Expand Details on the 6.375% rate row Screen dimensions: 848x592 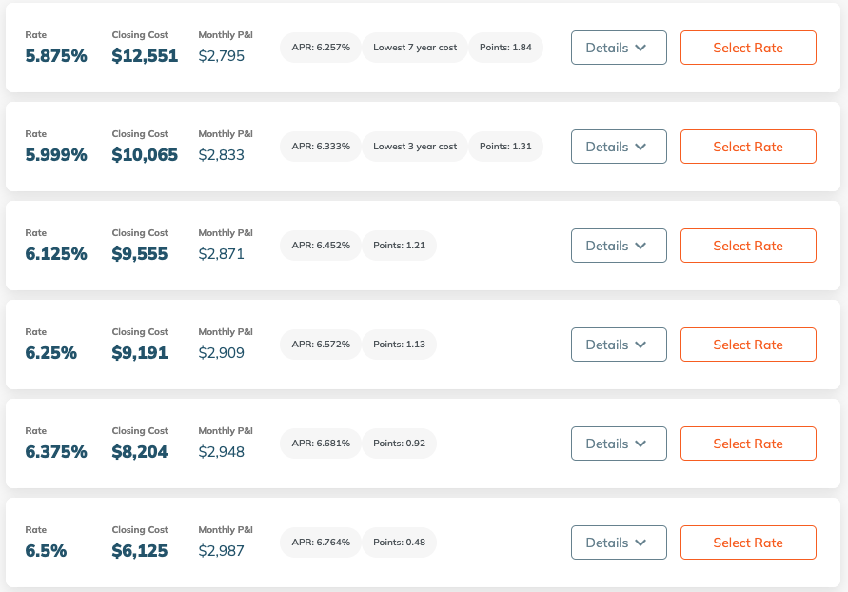click(x=618, y=444)
